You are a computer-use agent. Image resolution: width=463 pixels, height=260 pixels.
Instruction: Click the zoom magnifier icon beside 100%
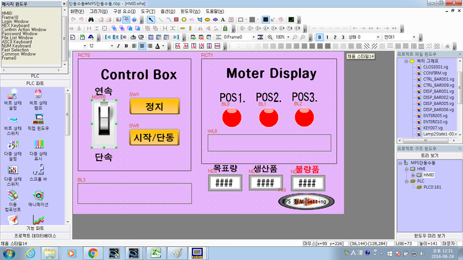[x=270, y=37]
